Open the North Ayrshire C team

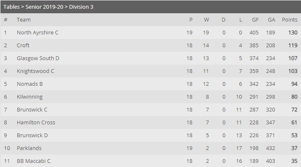click(x=38, y=32)
